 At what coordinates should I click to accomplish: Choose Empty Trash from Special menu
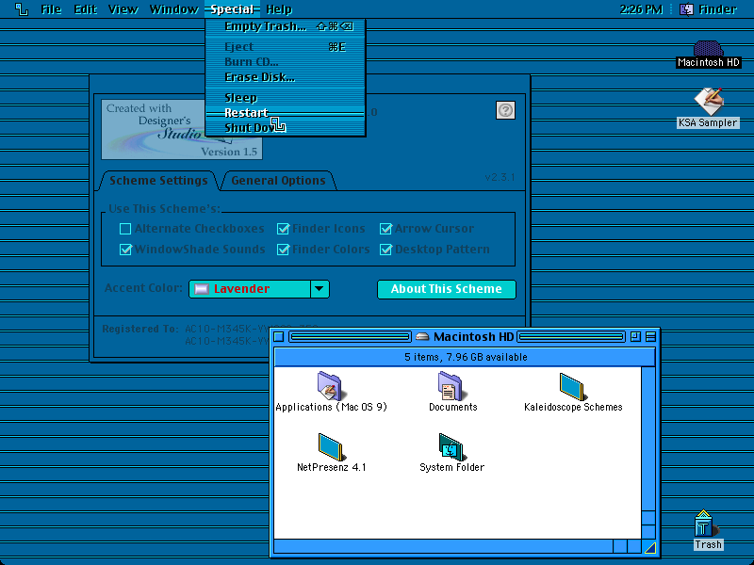[286, 26]
